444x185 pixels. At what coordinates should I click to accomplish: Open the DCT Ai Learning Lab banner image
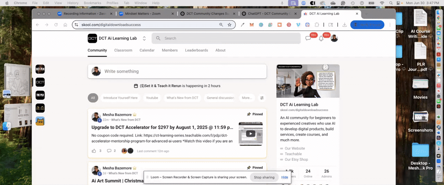click(x=308, y=81)
